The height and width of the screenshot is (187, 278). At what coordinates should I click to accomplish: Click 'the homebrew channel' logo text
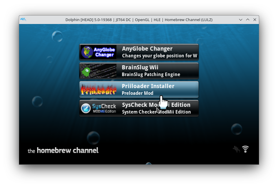tap(63, 150)
